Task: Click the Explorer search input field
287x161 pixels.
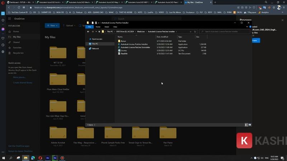Action: click(224, 32)
